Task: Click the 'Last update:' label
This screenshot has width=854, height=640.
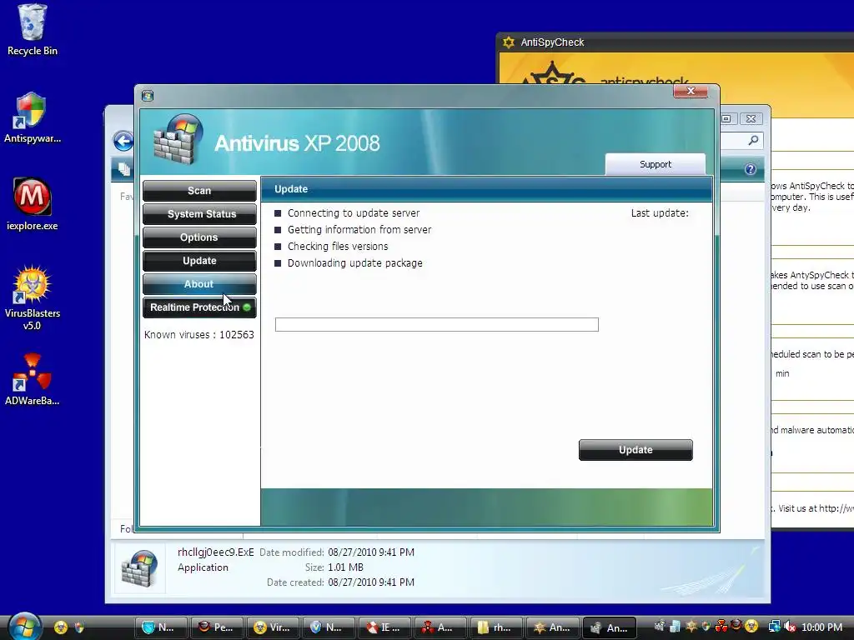Action: pos(660,213)
